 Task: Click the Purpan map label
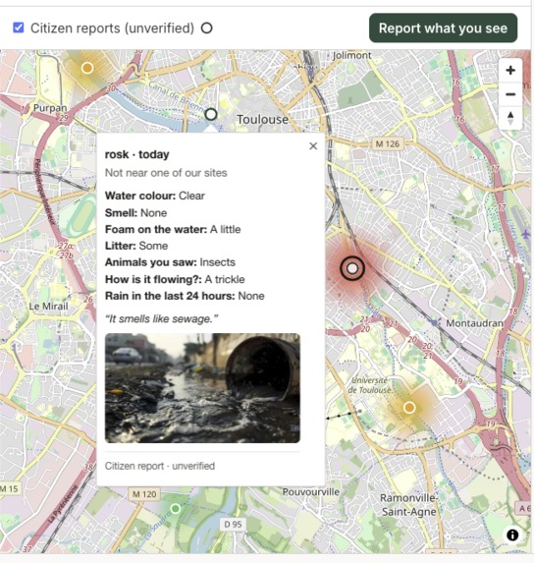[x=50, y=108]
